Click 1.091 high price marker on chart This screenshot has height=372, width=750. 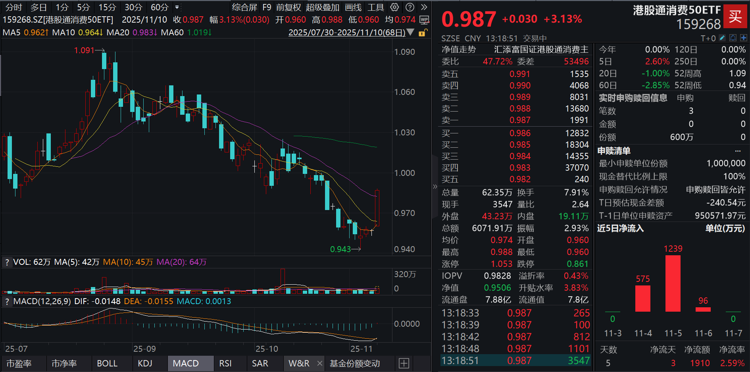(x=84, y=50)
